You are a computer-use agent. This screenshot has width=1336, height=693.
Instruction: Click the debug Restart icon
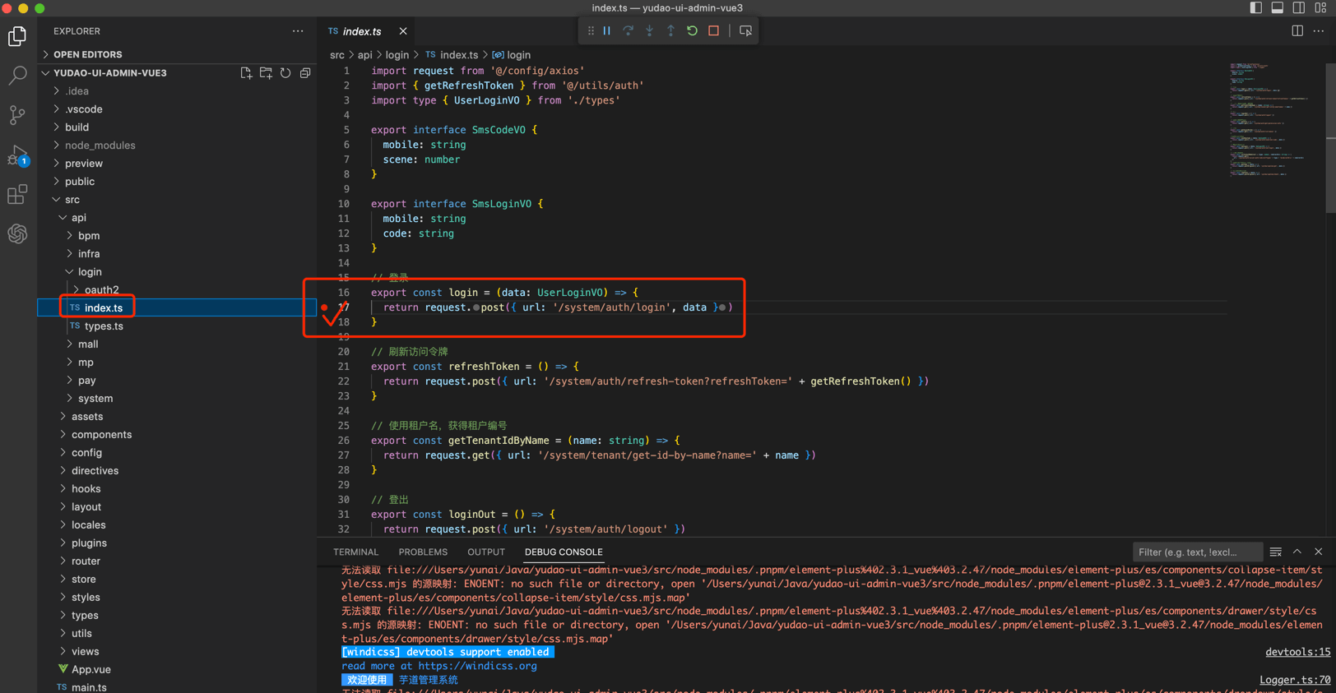point(692,31)
